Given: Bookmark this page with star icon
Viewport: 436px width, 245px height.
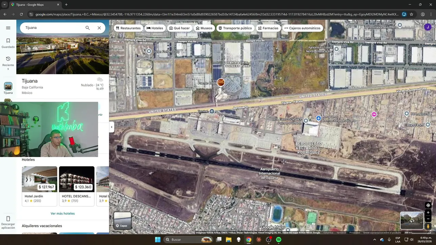Looking at the screenshot, I should [x=411, y=14].
